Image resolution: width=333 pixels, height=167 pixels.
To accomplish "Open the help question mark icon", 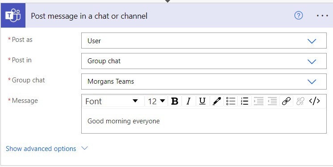I will pyautogui.click(x=299, y=16).
